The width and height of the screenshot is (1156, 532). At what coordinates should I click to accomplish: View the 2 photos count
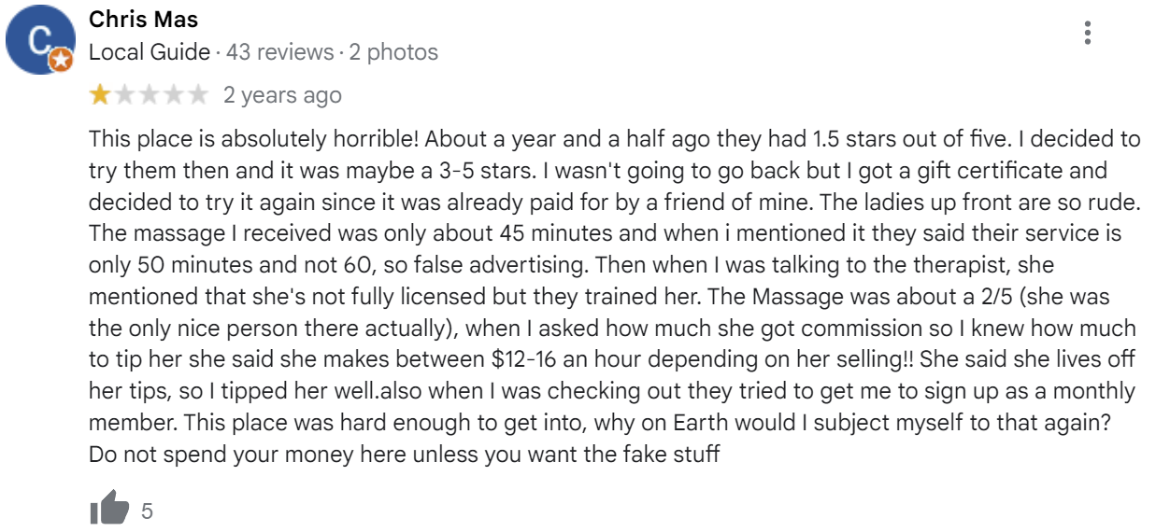[x=393, y=52]
